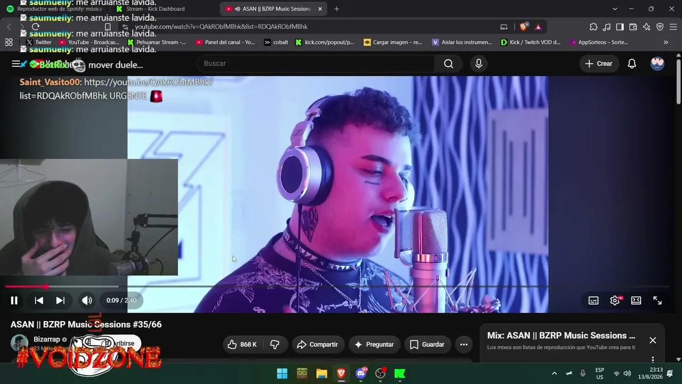Open Brave Rewards triangle icon

pos(538,27)
